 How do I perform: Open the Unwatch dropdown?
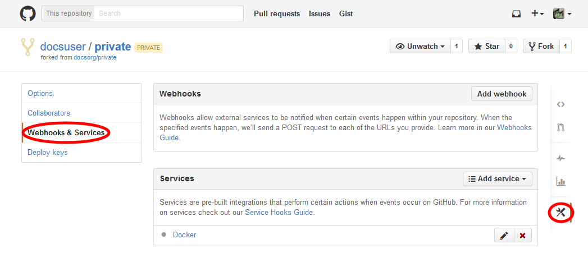point(420,46)
